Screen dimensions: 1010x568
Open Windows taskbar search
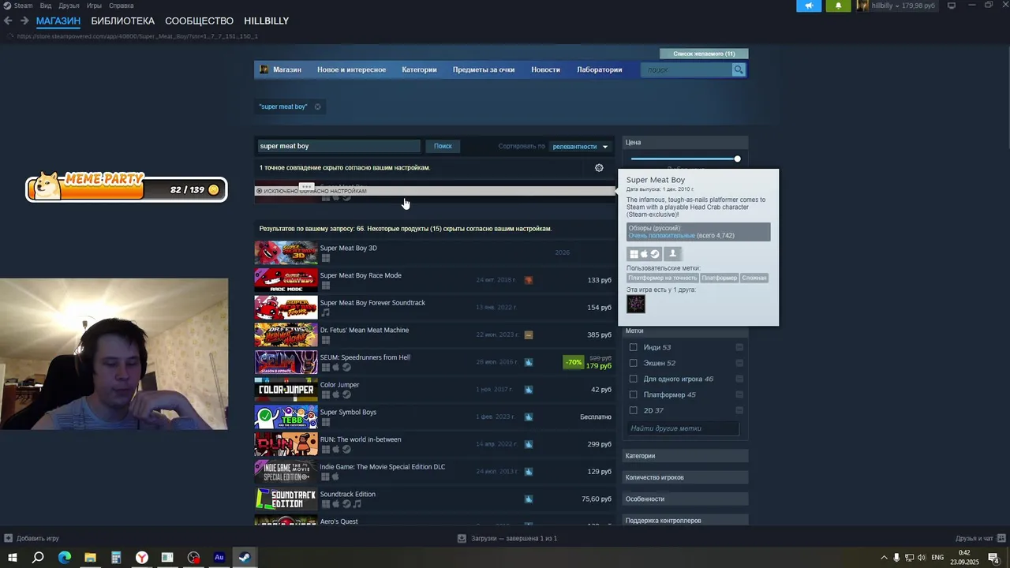(38, 558)
